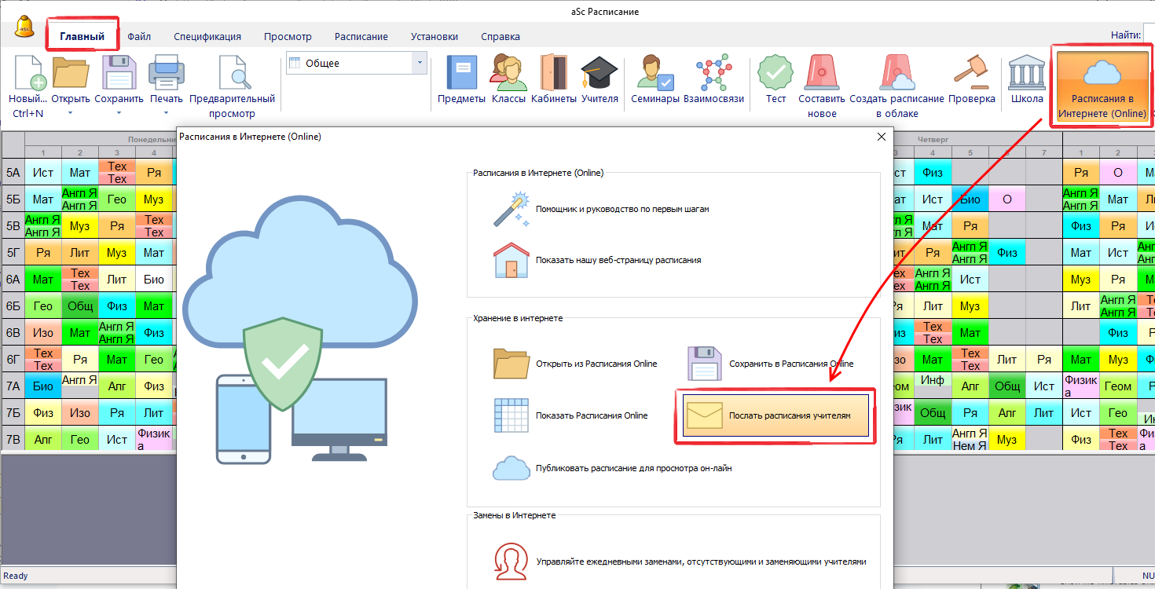Click Послать расписания учителям button
Viewport: 1155px width, 589px height.
[775, 415]
